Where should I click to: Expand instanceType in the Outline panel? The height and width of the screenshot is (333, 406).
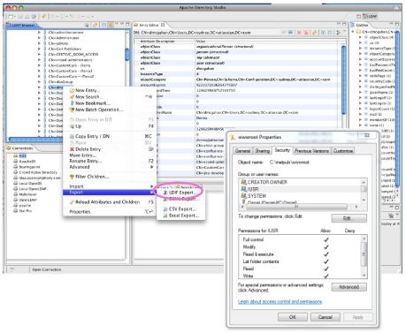[x=360, y=49]
